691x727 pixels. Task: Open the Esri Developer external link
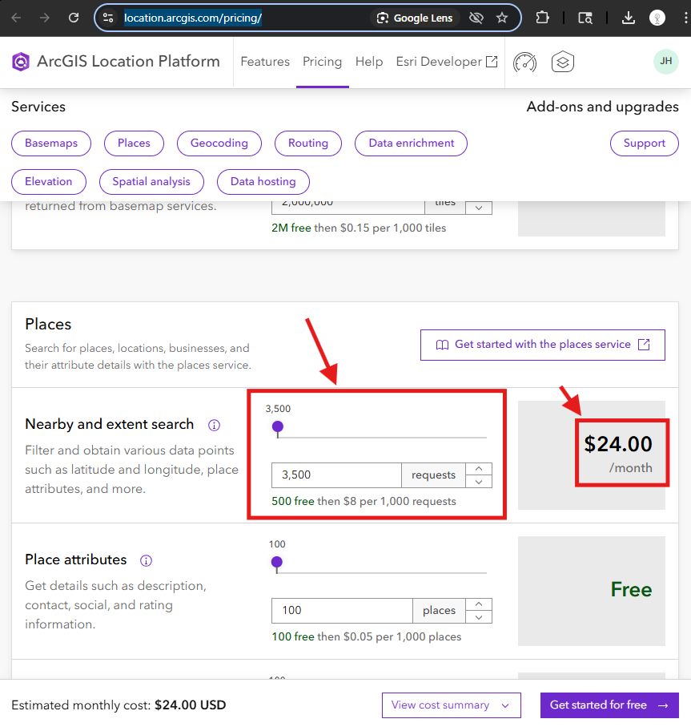[447, 62]
